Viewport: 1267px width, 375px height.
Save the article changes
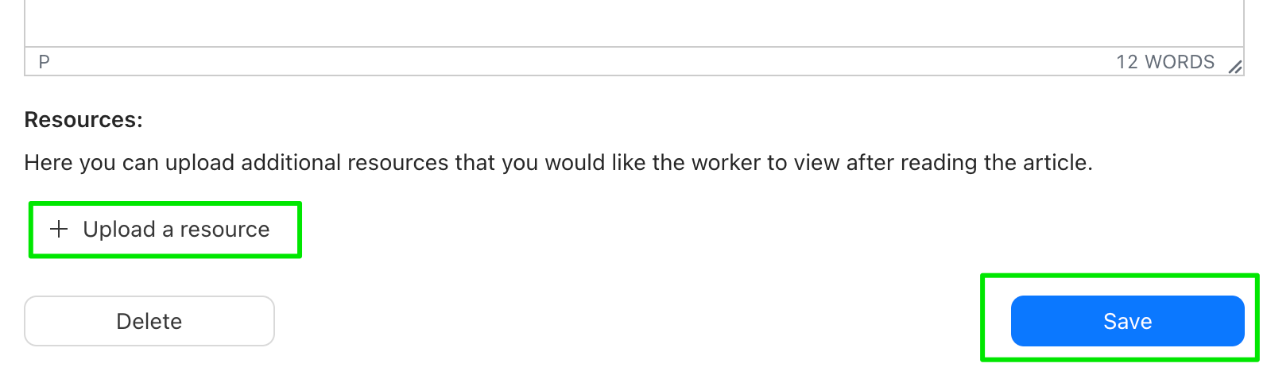point(1127,321)
